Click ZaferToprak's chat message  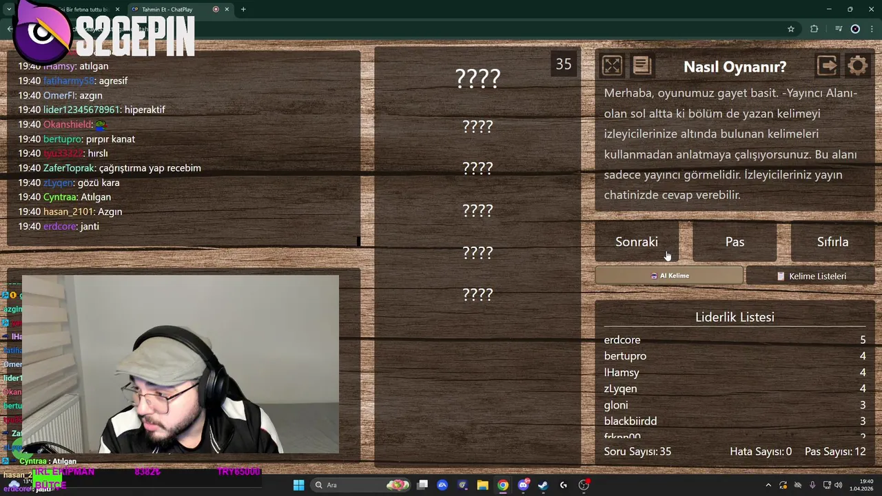point(150,168)
